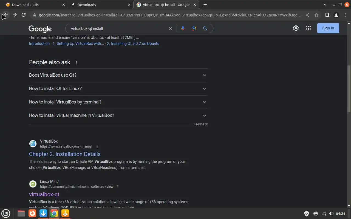Click the Google logo

tap(40, 29)
